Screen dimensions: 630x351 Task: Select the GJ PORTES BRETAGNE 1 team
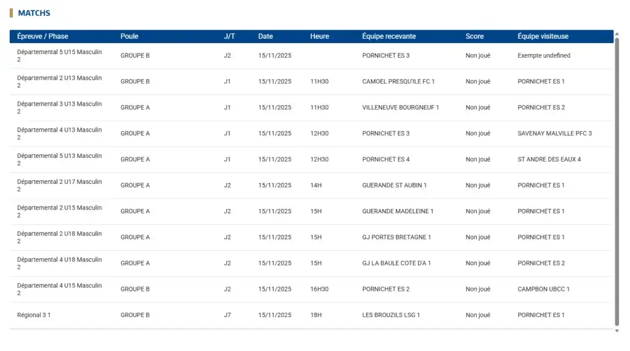coord(396,237)
